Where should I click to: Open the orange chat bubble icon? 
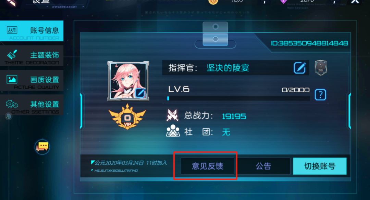coord(42,147)
